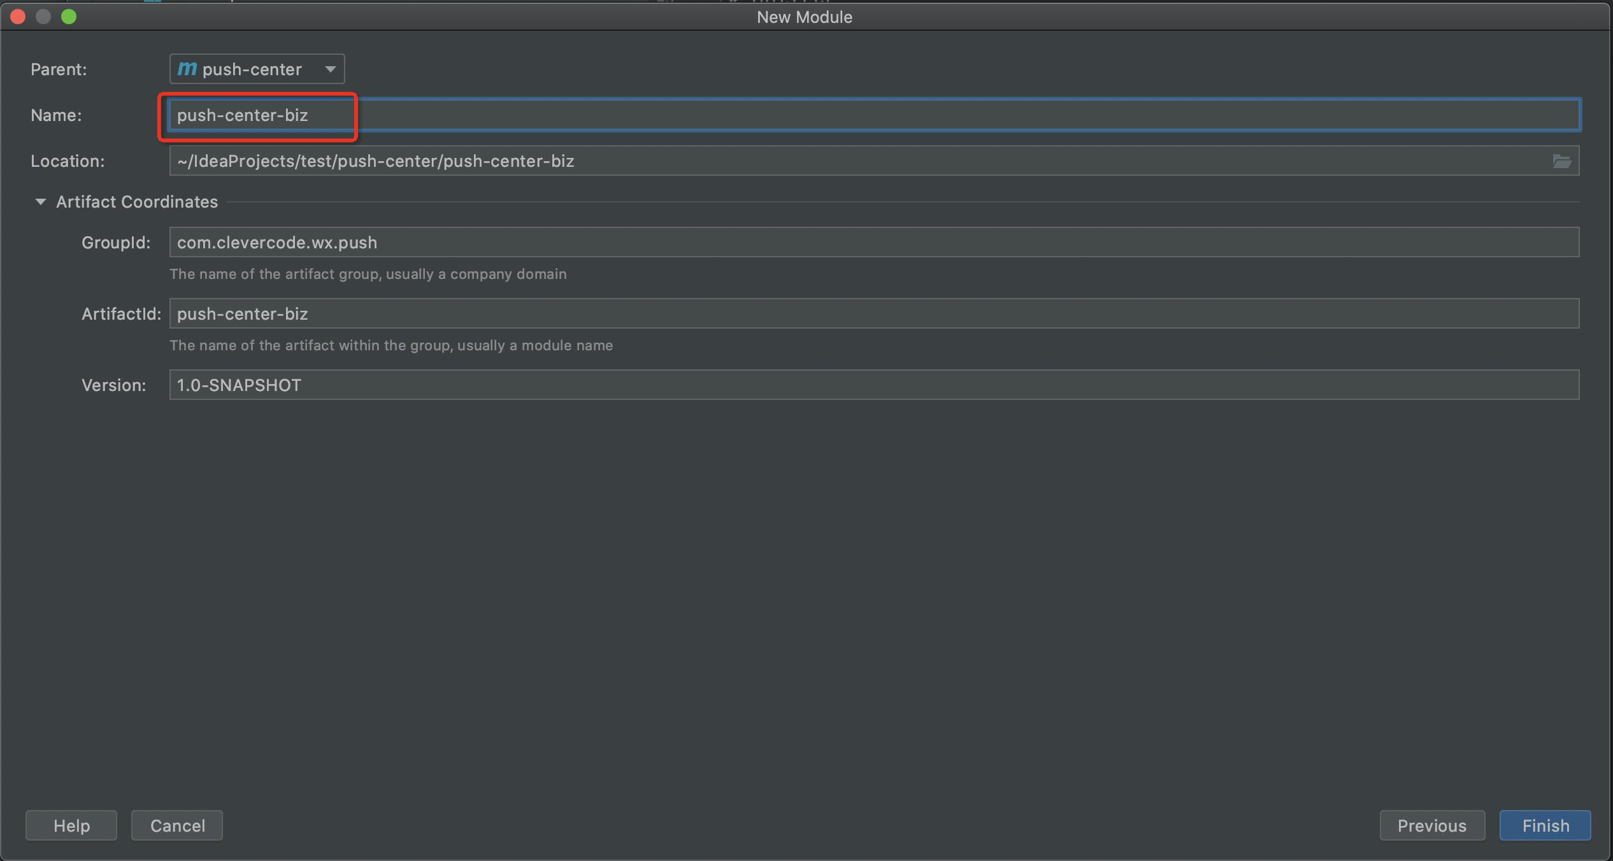Click the Maven 'm' icon in Parent selector
1613x861 pixels.
(x=187, y=69)
